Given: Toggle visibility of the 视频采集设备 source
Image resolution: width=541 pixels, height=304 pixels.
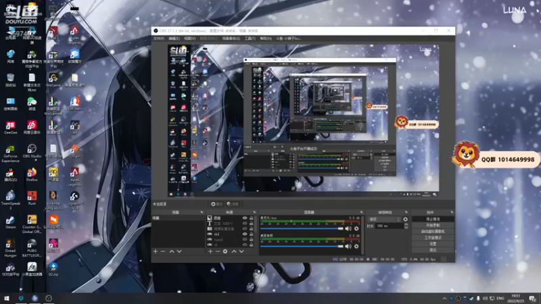Looking at the screenshot, I should pyautogui.click(x=245, y=229).
